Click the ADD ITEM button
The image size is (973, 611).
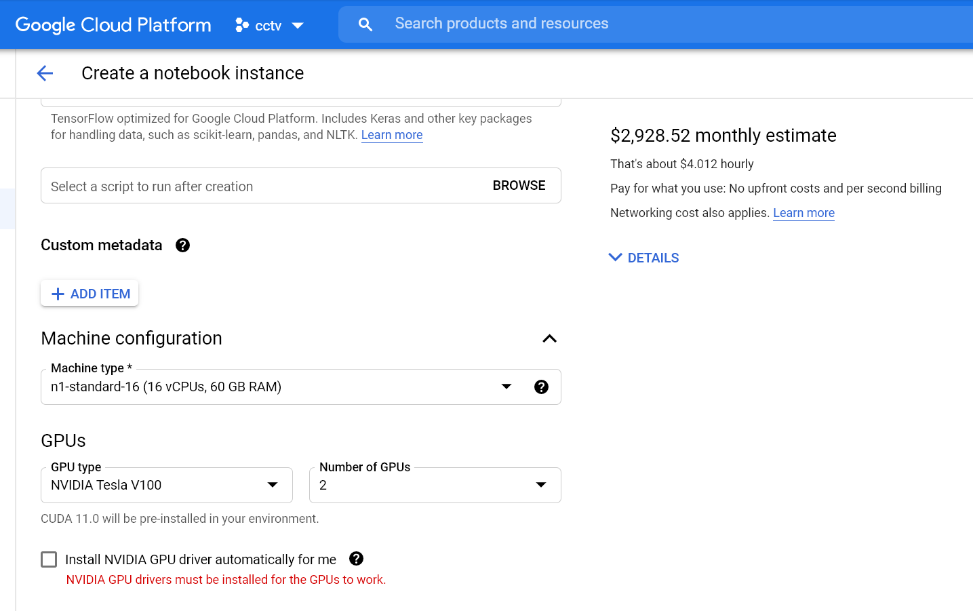coord(90,294)
